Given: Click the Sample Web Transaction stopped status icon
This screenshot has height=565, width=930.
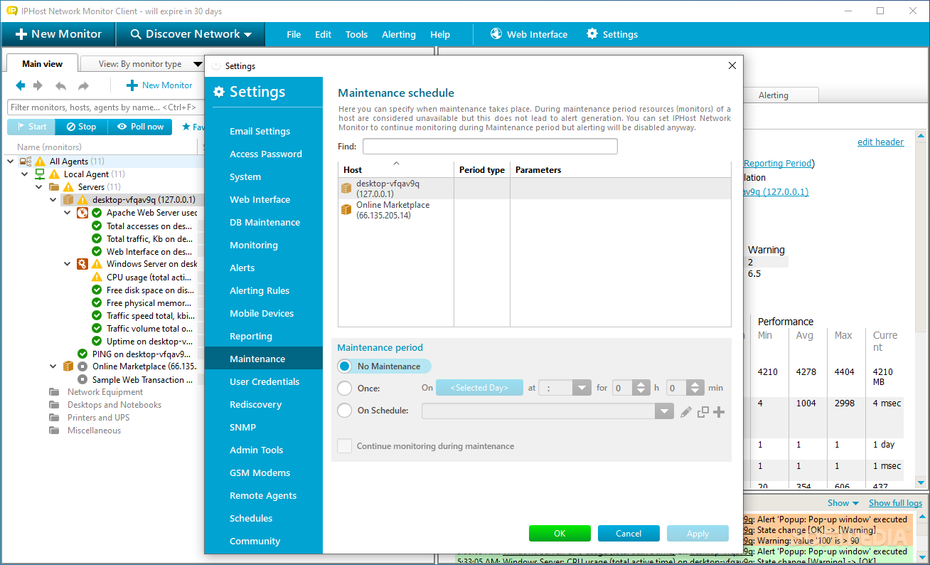Looking at the screenshot, I should tap(82, 379).
